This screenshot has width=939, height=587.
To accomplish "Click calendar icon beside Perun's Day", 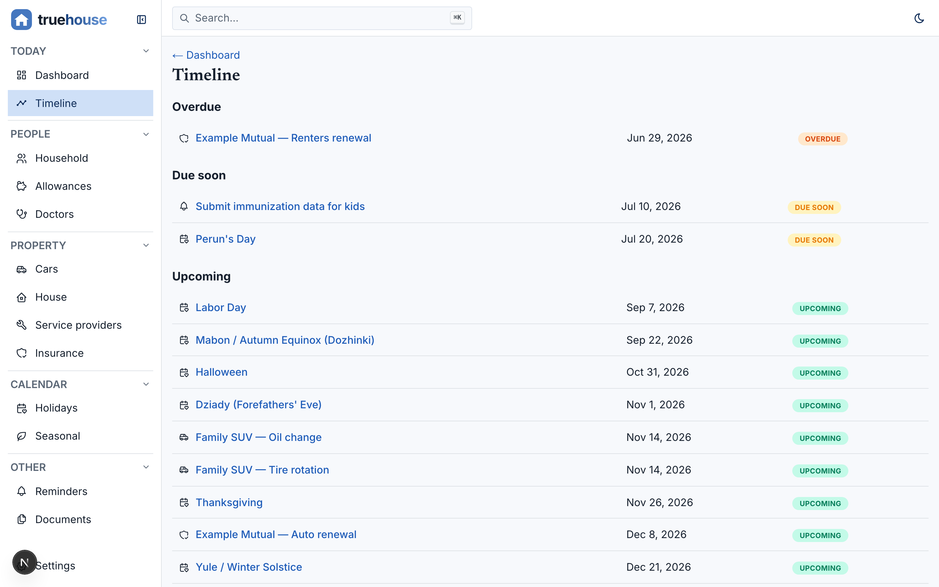I will 184,239.
